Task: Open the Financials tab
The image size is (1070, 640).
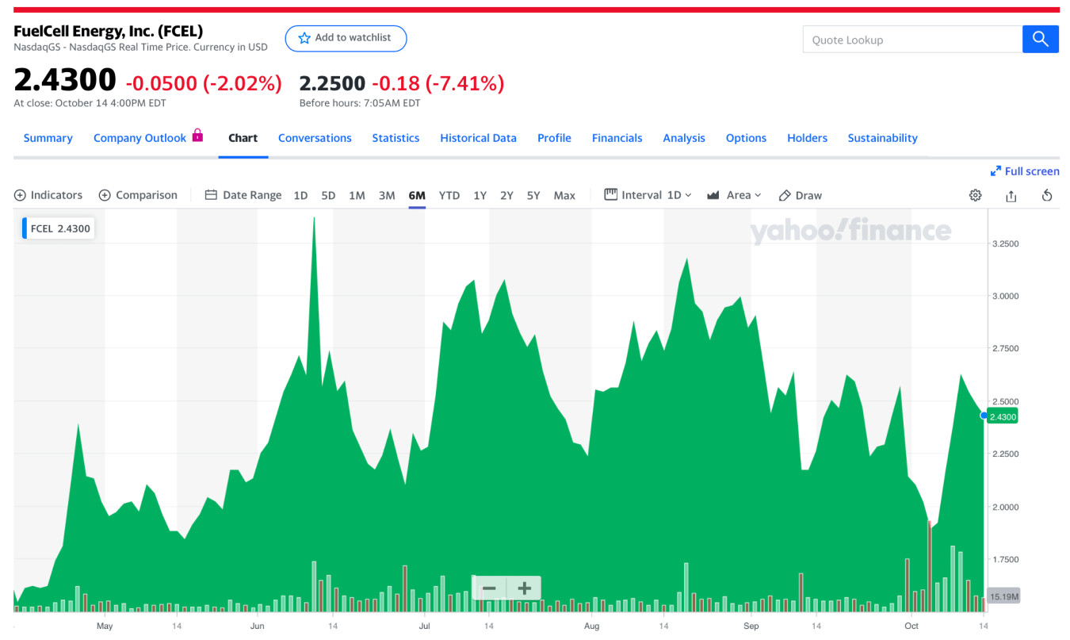Action: tap(617, 138)
